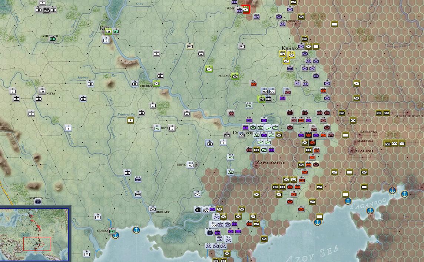Select the SEC counter at Vinnitsa
This screenshot has width=424, height=262.
pos(42,91)
